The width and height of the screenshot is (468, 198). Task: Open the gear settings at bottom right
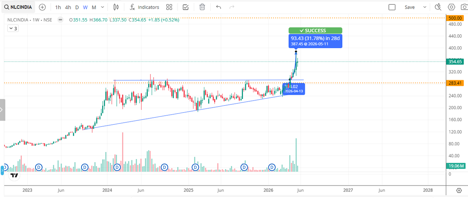(x=458, y=190)
